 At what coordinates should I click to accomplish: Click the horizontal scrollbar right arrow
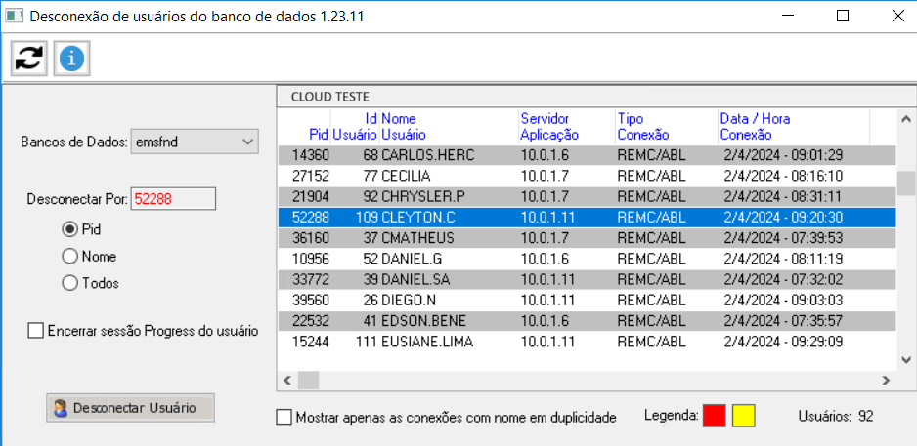(x=886, y=381)
